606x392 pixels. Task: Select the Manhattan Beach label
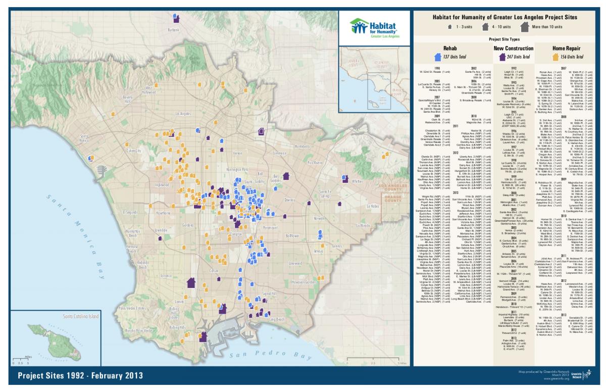point(132,233)
